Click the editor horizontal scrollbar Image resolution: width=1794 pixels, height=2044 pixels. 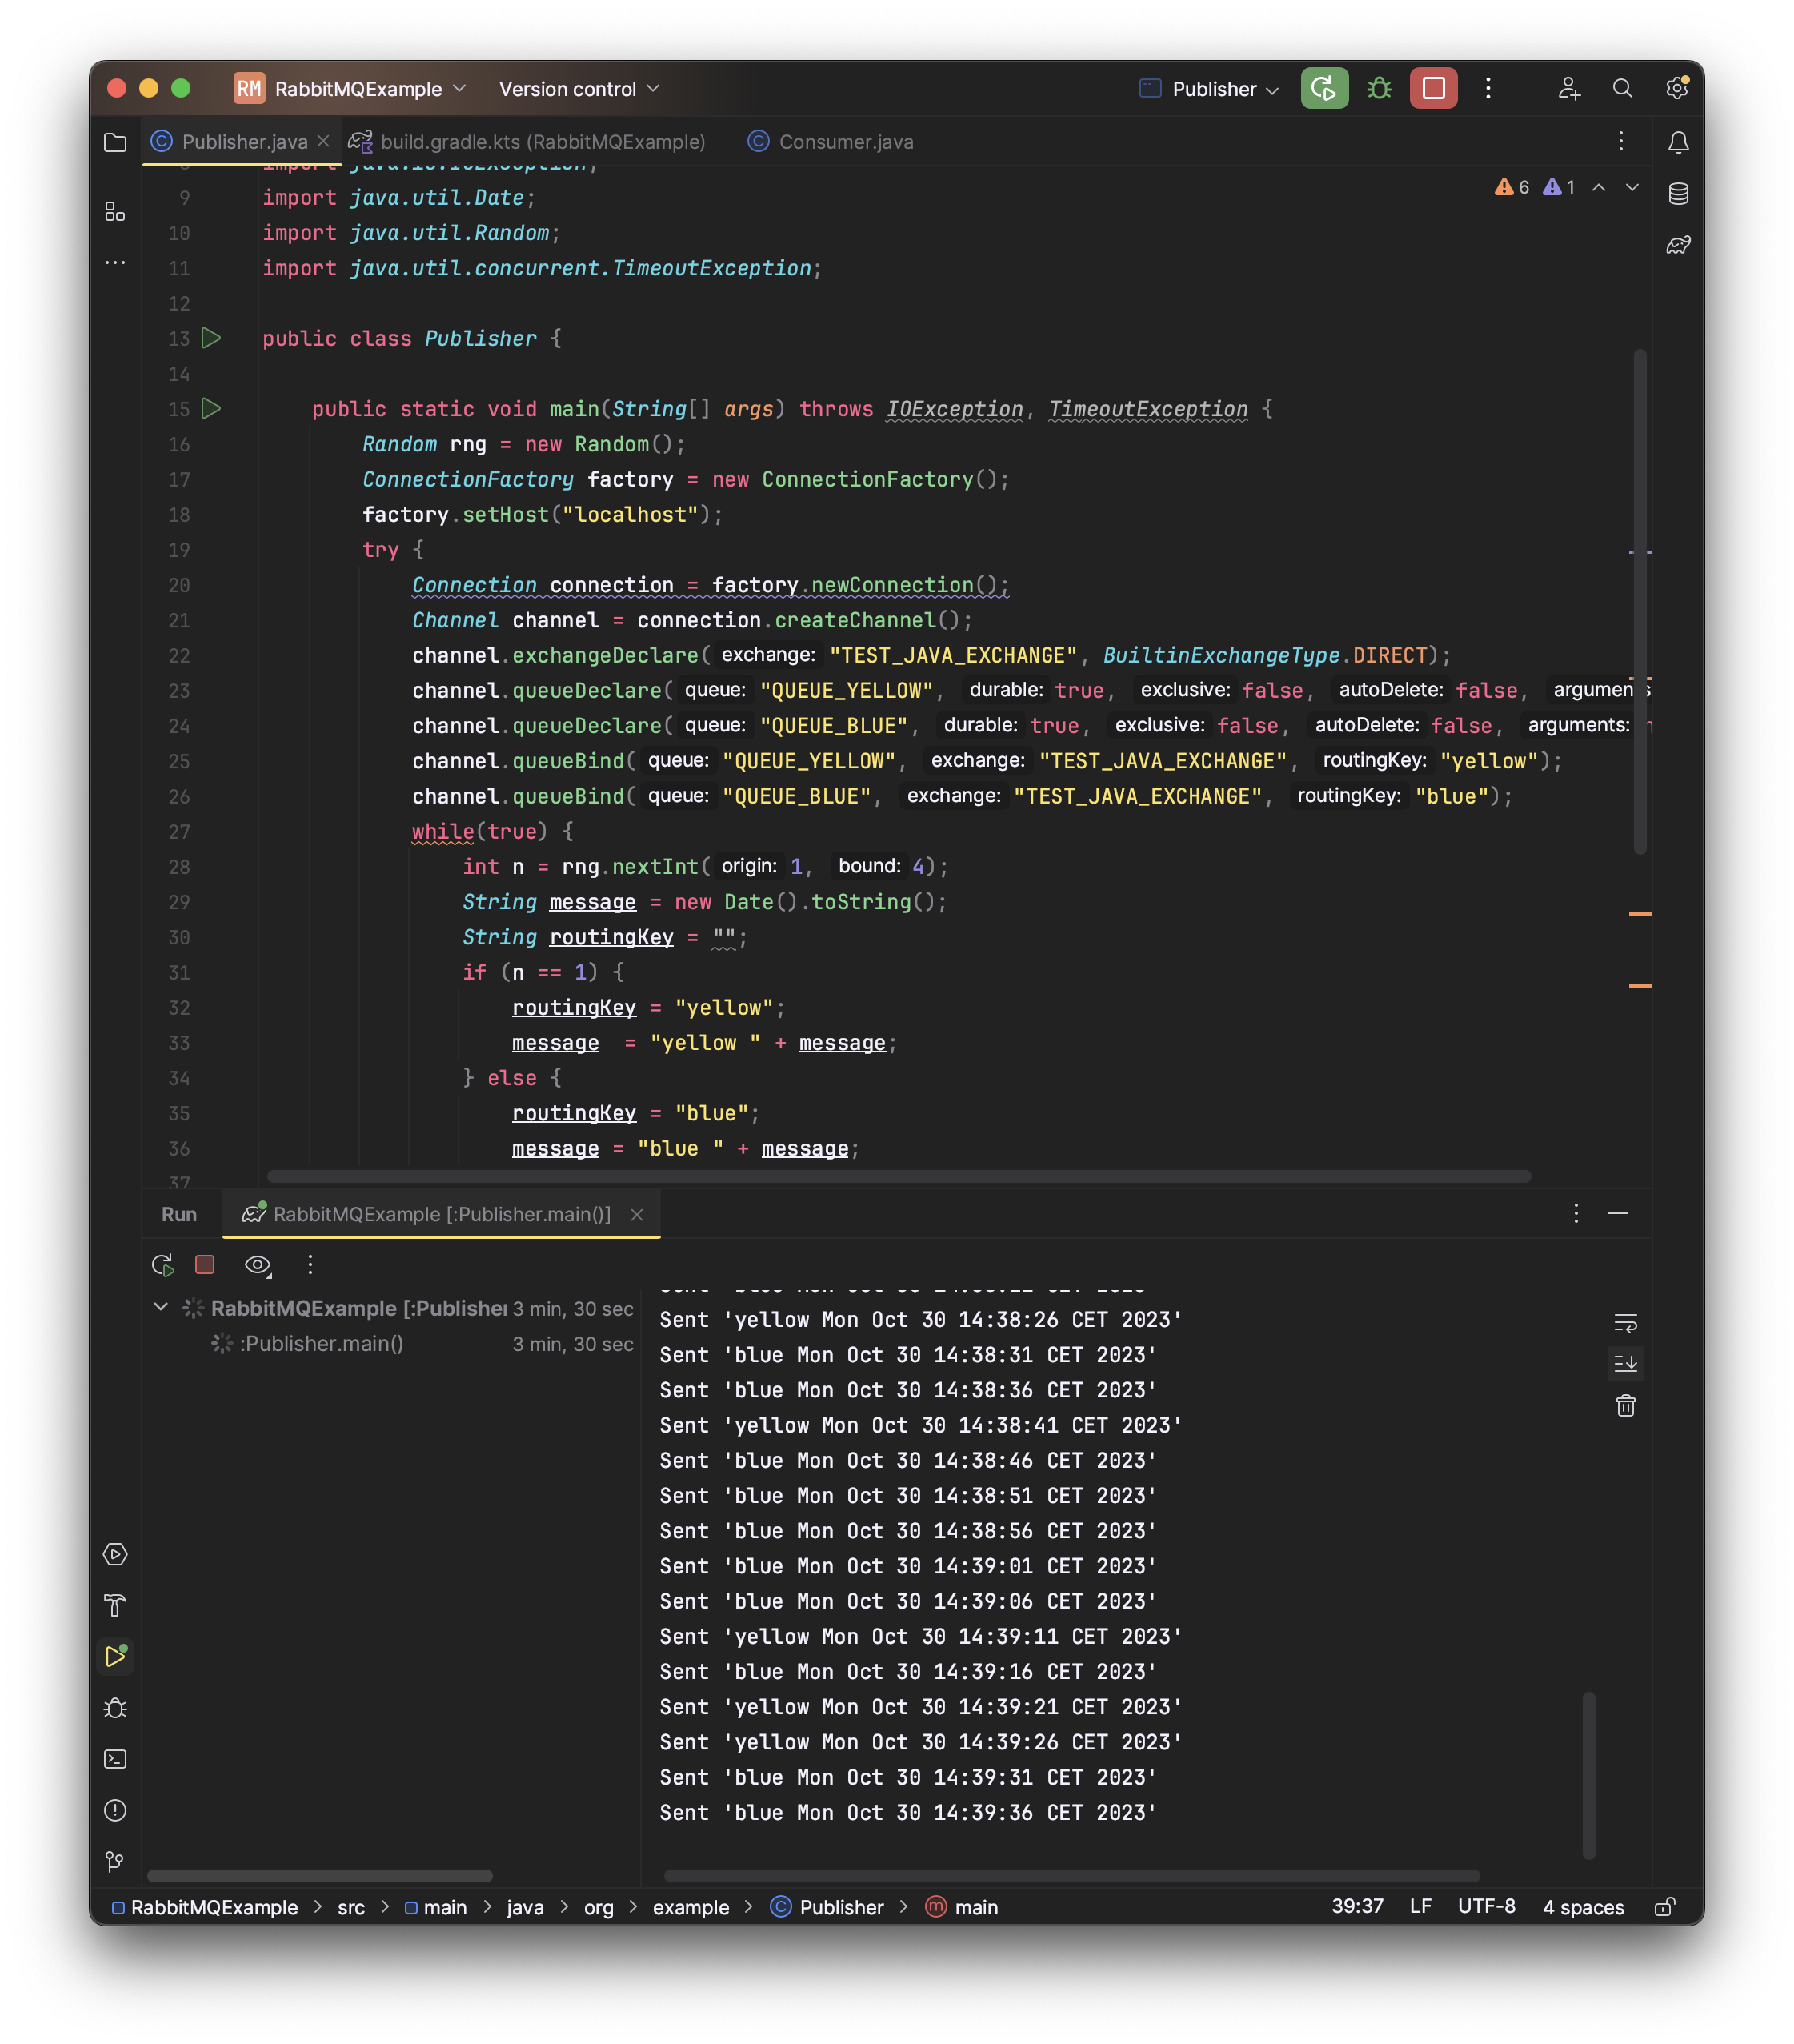click(898, 1176)
